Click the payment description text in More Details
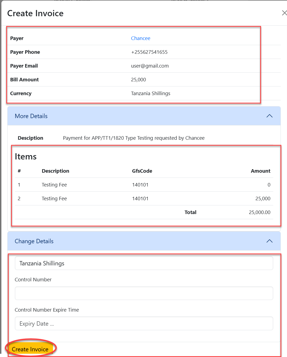 (134, 138)
